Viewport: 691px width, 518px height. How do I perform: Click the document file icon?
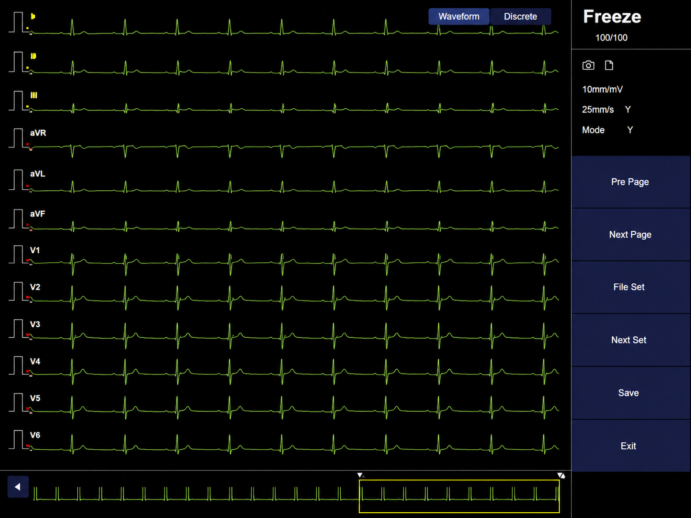(x=609, y=65)
